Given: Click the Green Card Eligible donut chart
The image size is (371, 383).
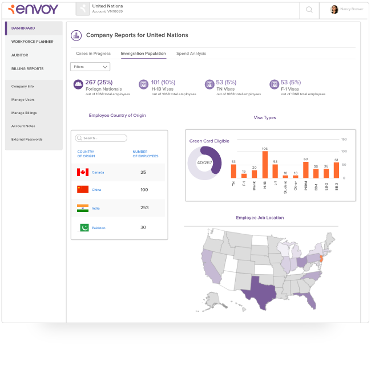Looking at the screenshot, I should 204,163.
